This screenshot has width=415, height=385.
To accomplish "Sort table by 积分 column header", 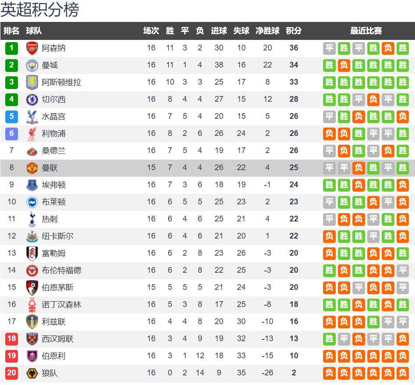I will pos(294,31).
